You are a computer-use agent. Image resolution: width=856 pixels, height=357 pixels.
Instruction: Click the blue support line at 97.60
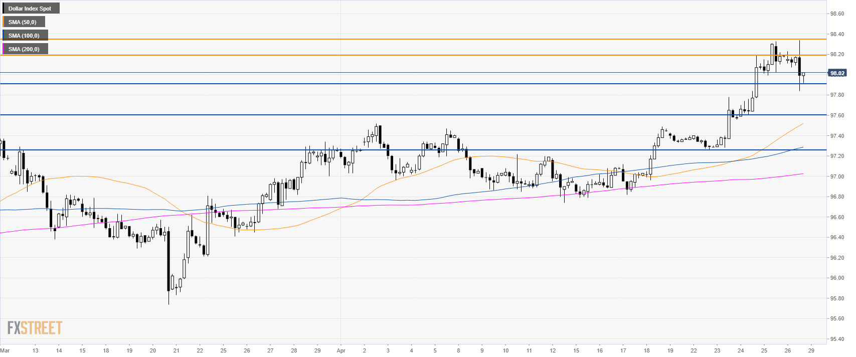[401, 115]
